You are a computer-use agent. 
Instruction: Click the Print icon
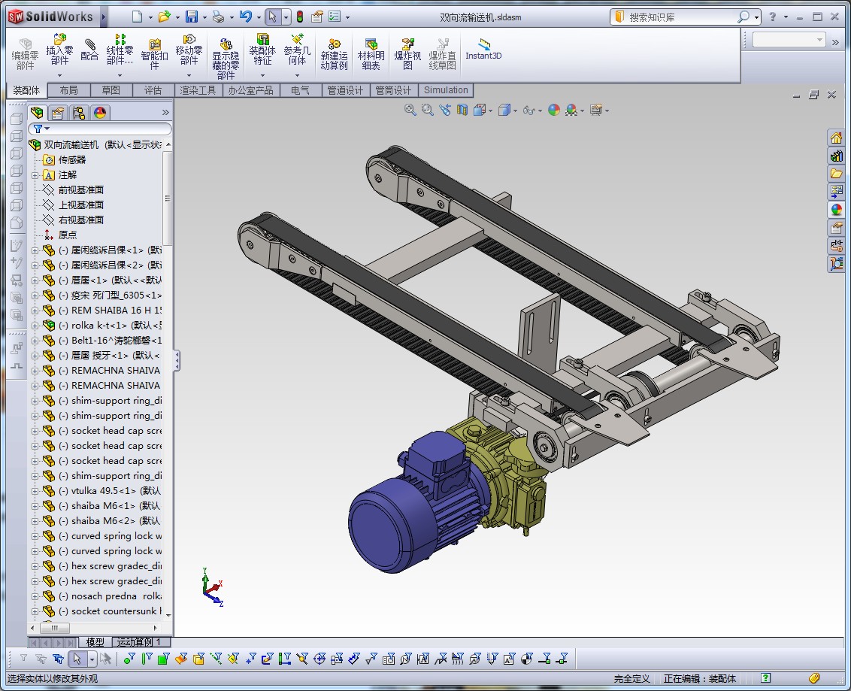(218, 17)
